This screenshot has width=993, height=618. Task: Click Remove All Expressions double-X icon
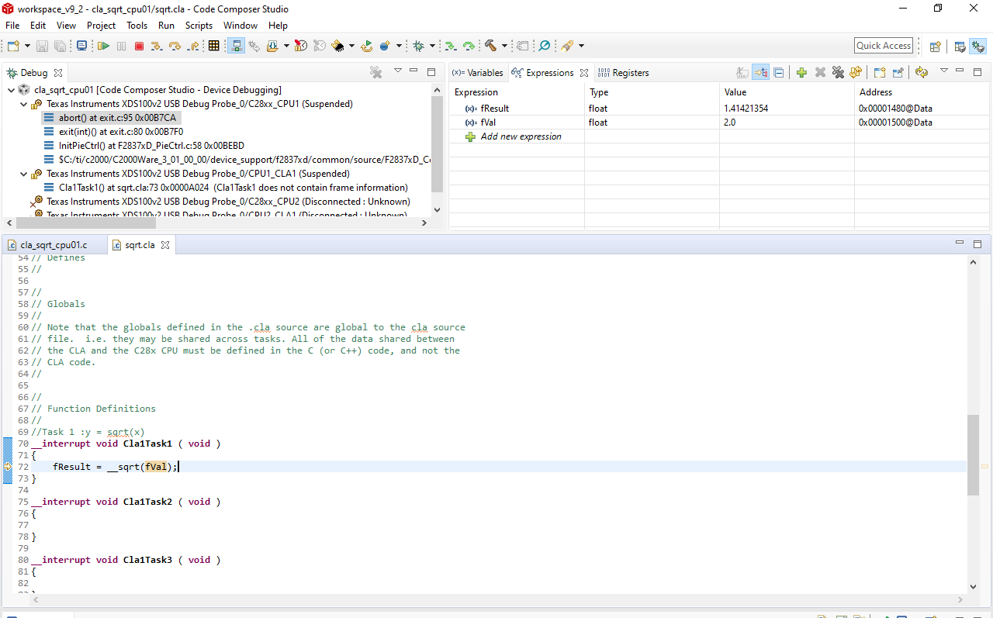(838, 73)
